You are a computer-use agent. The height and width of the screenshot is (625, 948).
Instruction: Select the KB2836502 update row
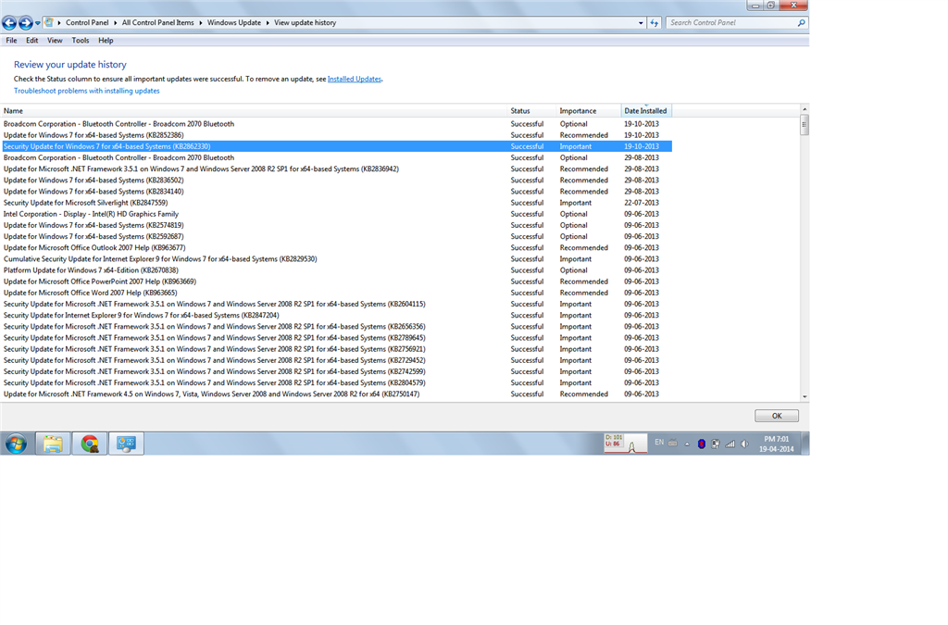tap(337, 181)
